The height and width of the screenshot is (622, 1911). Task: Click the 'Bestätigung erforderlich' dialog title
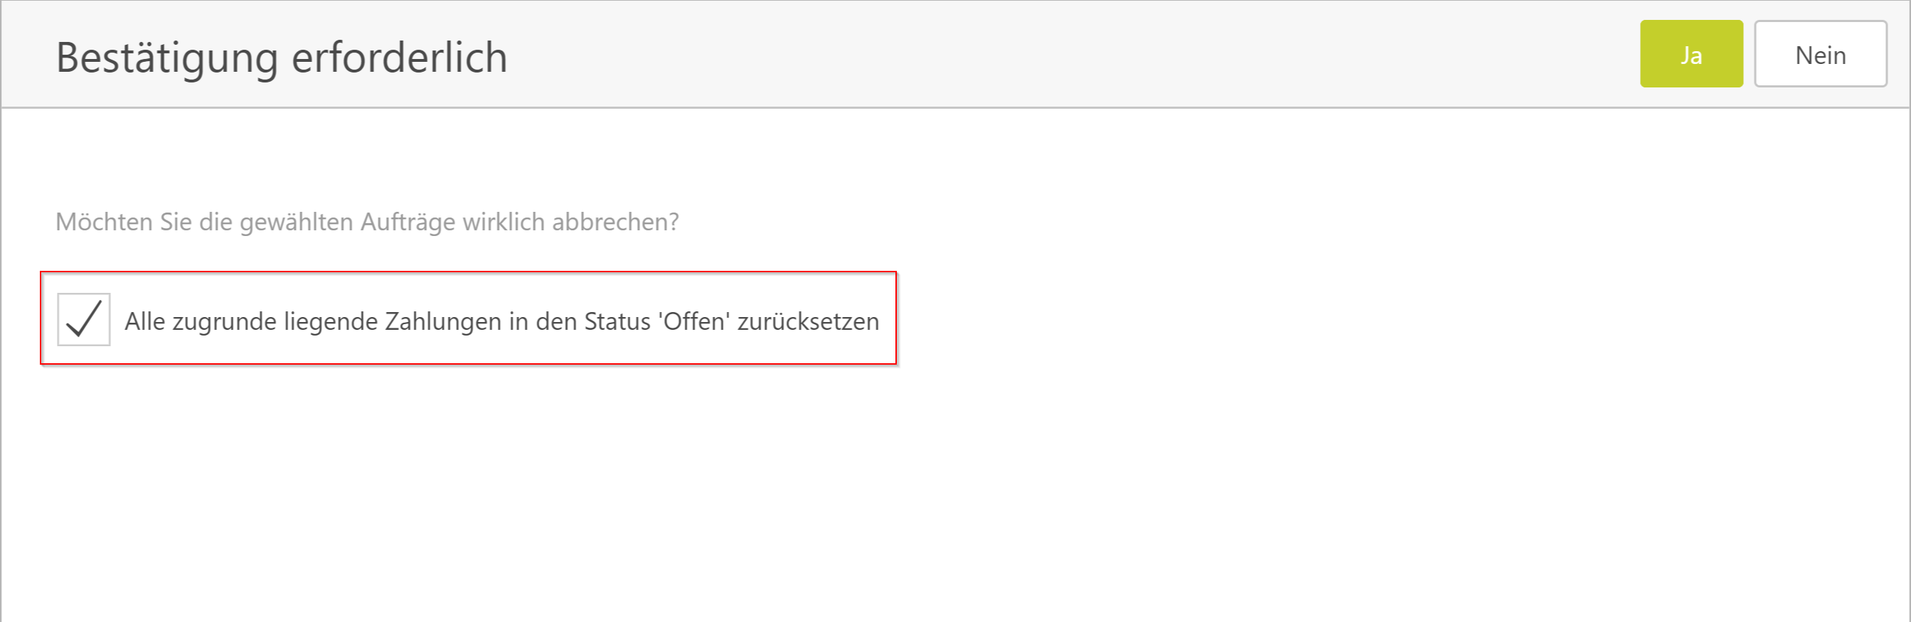click(x=281, y=57)
